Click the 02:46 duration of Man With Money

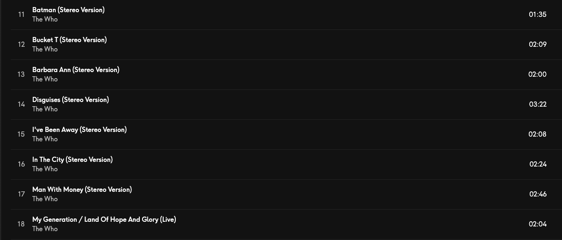pos(538,194)
